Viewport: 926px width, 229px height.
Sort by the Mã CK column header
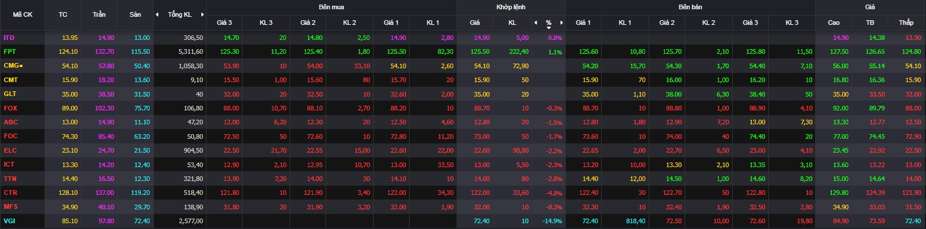(23, 14)
